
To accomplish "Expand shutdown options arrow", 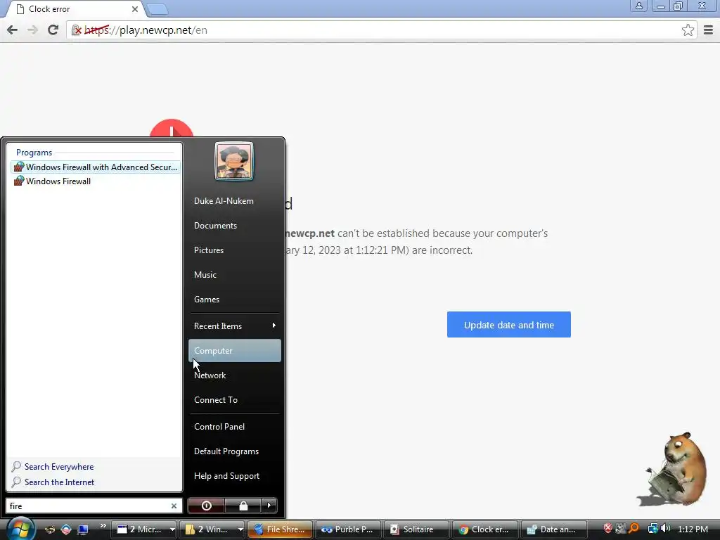I will click(269, 506).
